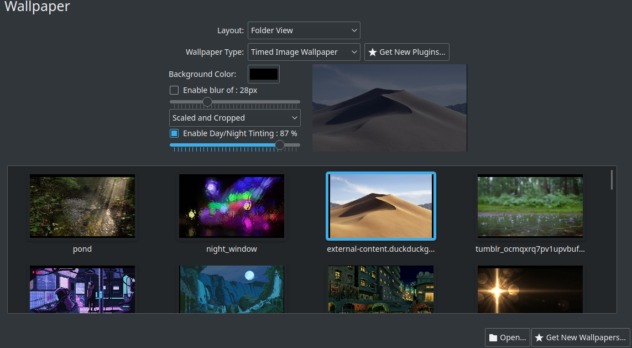Click the 'tumblr_ocmqxrq7pv1upvbuf...' name label
Viewport: 632px width, 348px height.
click(530, 249)
